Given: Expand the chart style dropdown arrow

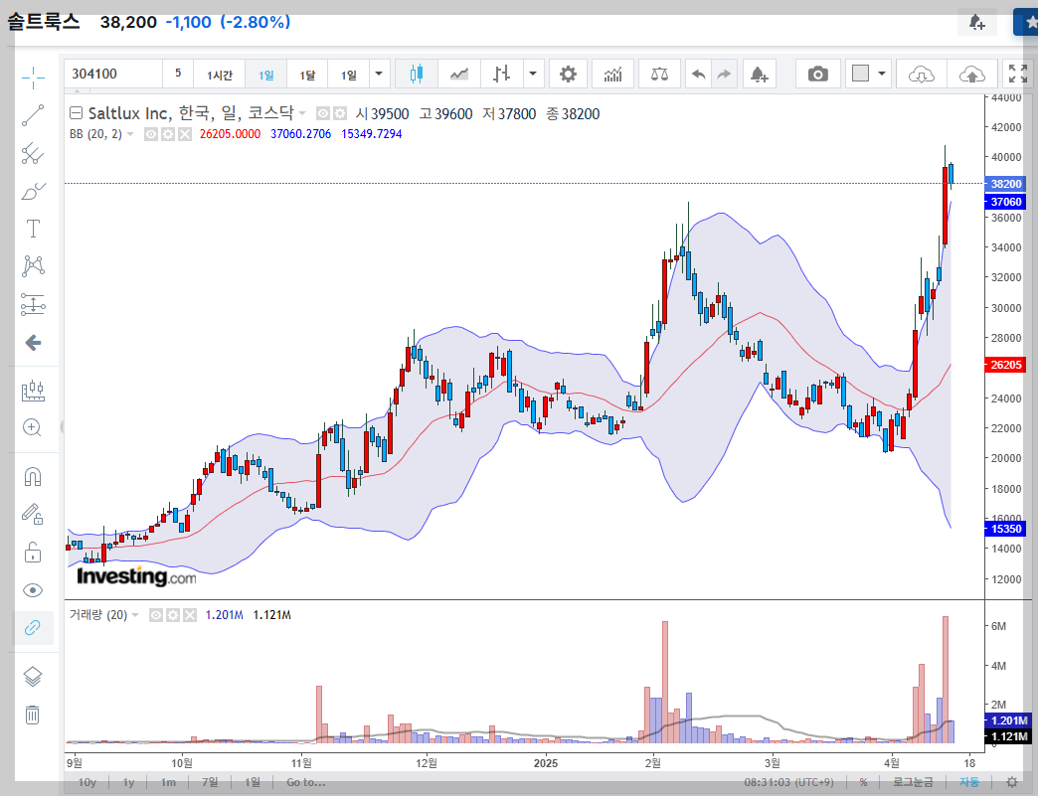Looking at the screenshot, I should tap(533, 74).
